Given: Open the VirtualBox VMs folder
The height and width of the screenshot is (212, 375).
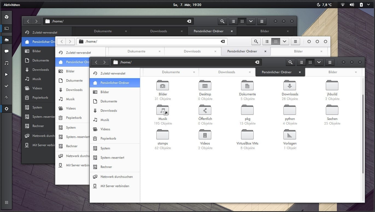Looking at the screenshot, I should 247,134.
